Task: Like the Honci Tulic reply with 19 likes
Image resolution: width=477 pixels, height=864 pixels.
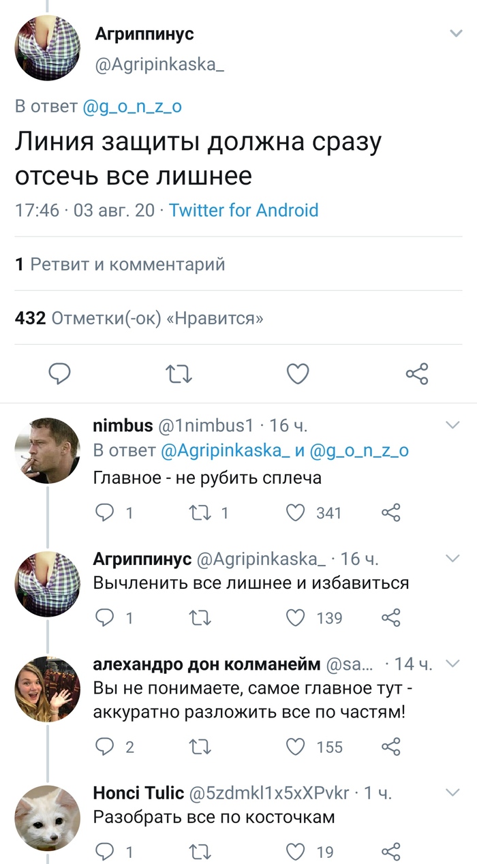Action: pos(295,852)
